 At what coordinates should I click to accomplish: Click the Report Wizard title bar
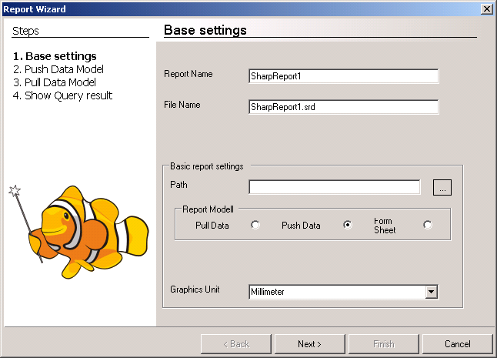pyautogui.click(x=231, y=8)
